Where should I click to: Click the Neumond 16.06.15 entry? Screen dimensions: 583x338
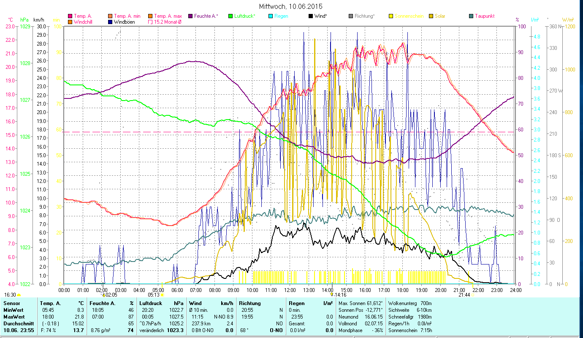point(361,316)
